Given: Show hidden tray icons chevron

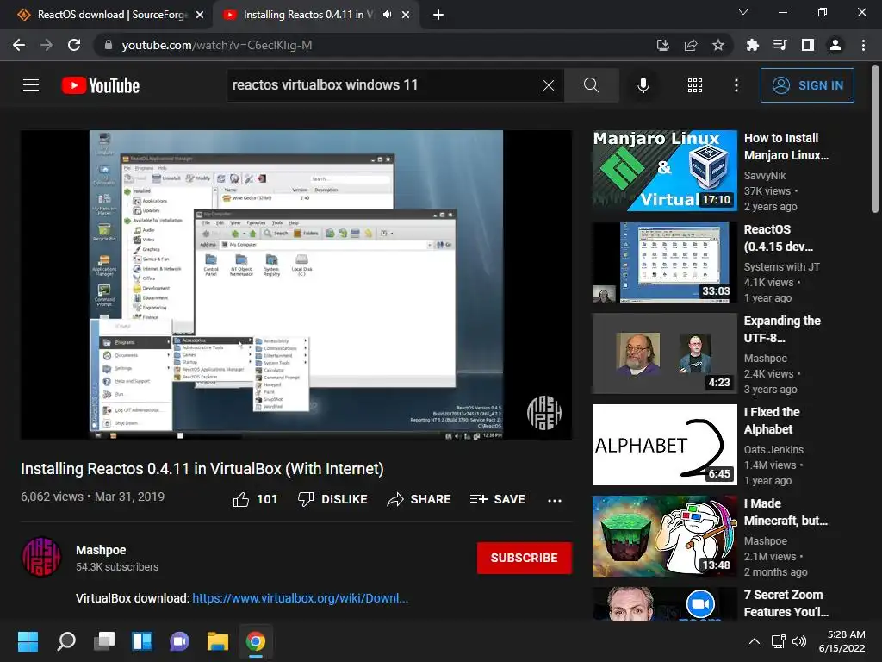Looking at the screenshot, I should point(755,641).
